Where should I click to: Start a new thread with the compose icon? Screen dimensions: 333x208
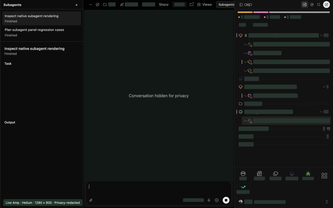(x=326, y=4)
